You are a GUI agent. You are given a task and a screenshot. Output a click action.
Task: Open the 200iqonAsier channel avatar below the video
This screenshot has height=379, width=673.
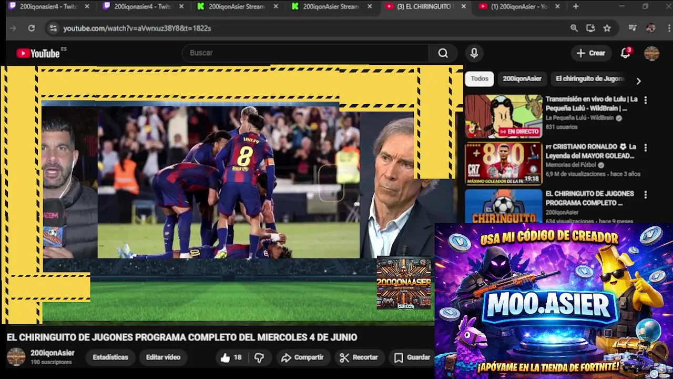coord(16,357)
